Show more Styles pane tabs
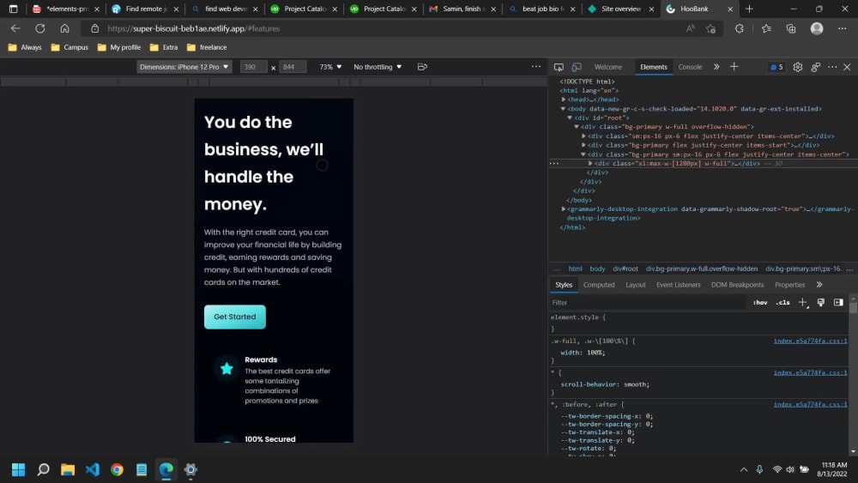This screenshot has height=483, width=858. click(819, 285)
